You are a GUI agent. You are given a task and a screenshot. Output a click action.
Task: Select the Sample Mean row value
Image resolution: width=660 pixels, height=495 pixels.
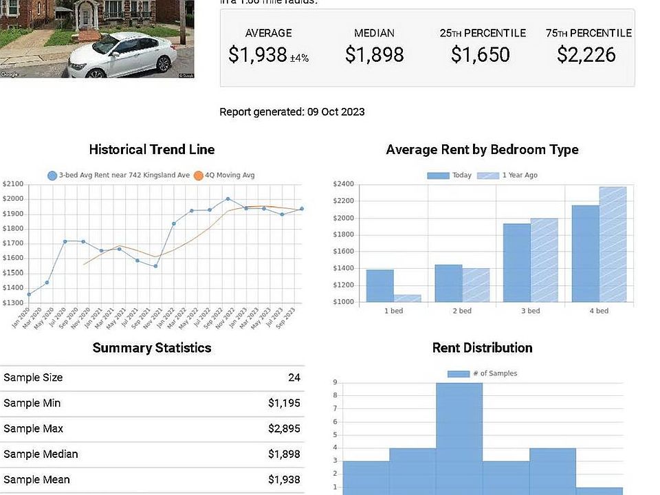(285, 479)
